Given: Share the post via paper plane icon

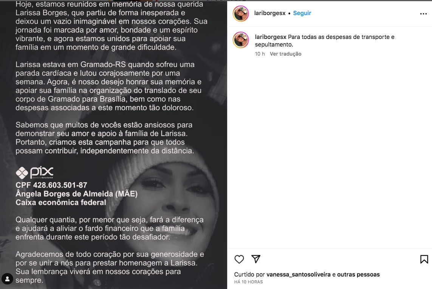Looking at the screenshot, I should click(x=256, y=259).
